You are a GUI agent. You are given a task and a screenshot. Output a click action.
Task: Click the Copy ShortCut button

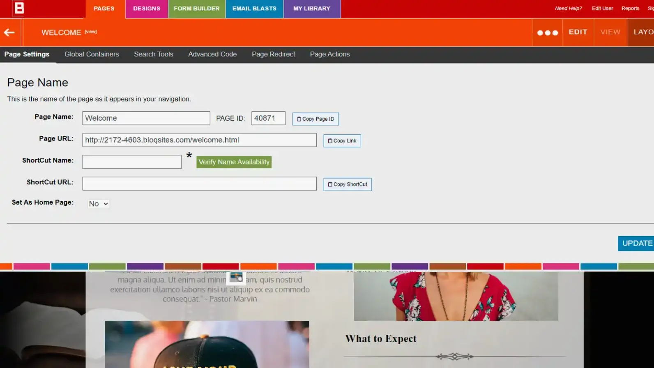click(x=347, y=184)
